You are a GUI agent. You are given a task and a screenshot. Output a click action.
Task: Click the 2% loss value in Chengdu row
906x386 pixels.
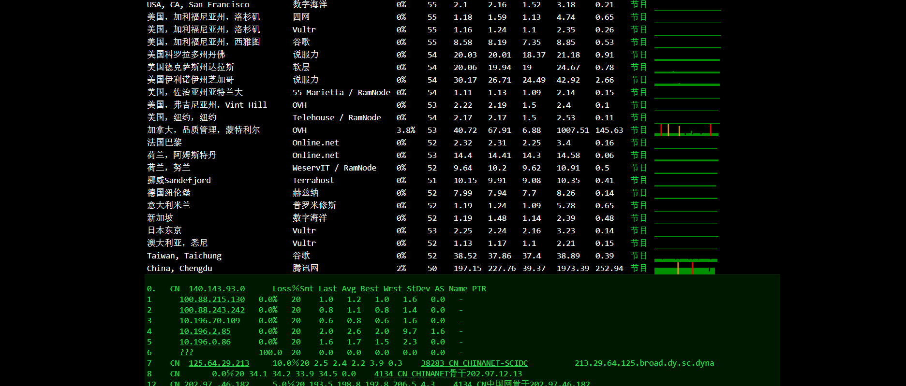pos(401,268)
